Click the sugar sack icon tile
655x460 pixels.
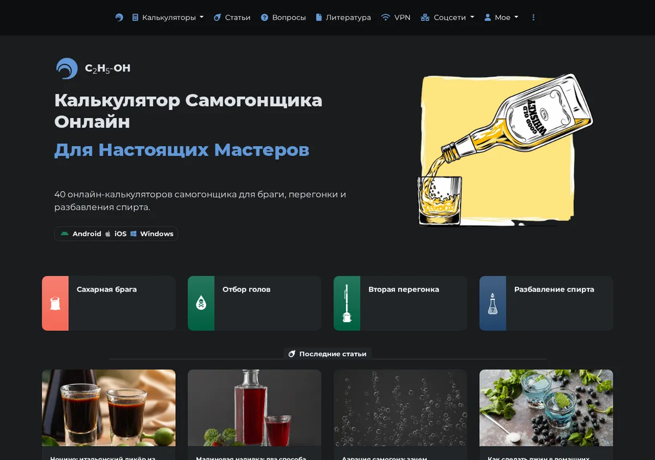click(55, 303)
